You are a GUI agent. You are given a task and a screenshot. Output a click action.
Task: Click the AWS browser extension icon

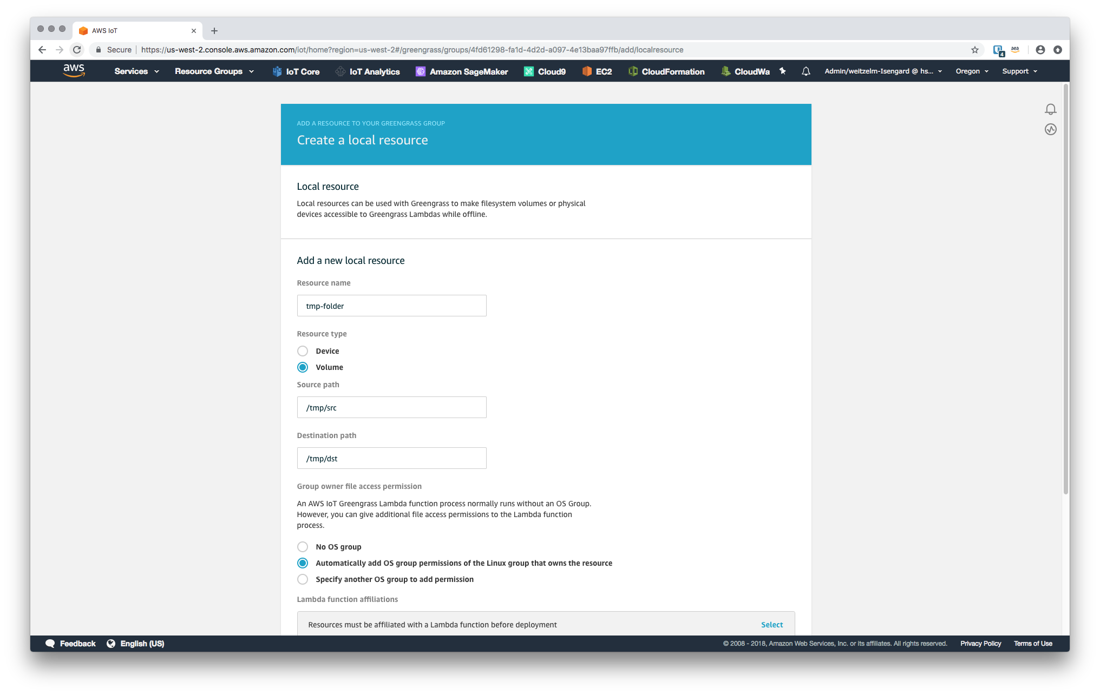[x=1015, y=50]
